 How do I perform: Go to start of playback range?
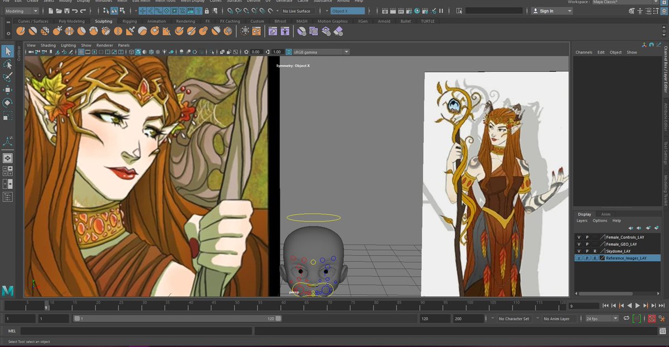pos(606,306)
